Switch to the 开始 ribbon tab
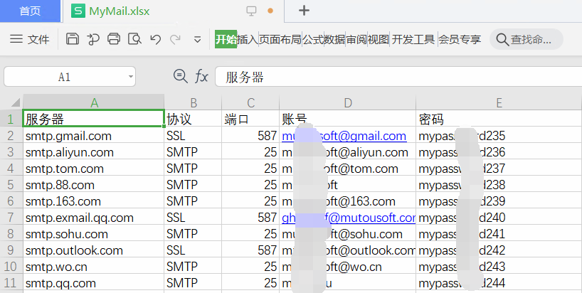The image size is (582, 293). [226, 39]
